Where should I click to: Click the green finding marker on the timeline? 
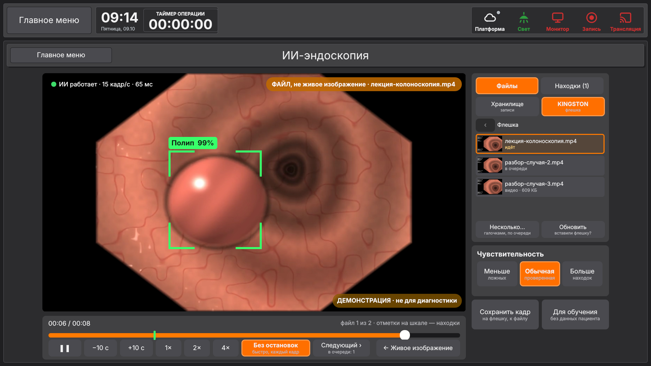coord(155,335)
